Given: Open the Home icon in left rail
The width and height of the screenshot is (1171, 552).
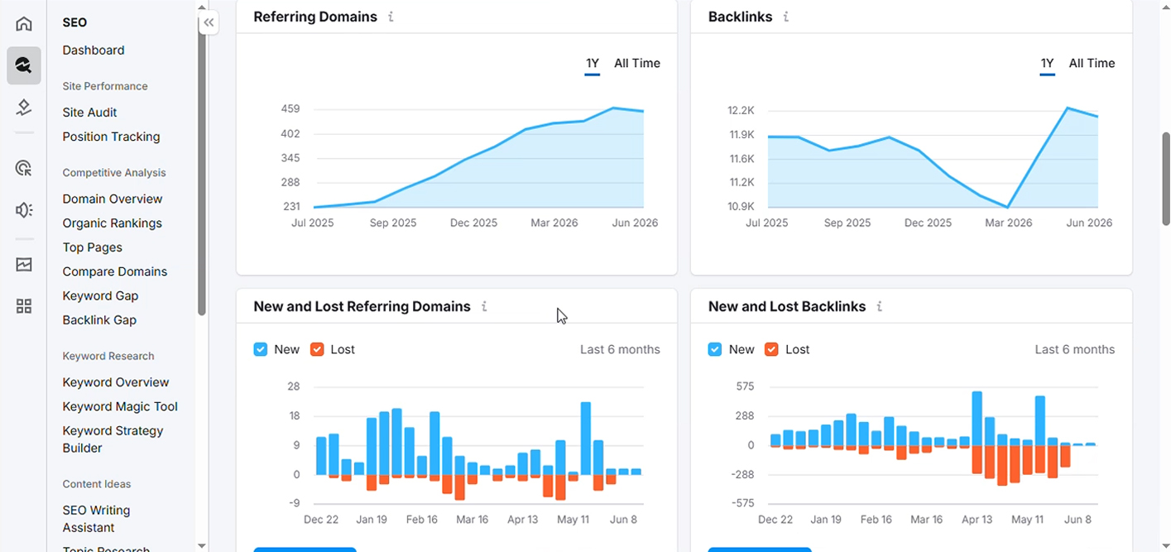Looking at the screenshot, I should pyautogui.click(x=24, y=23).
